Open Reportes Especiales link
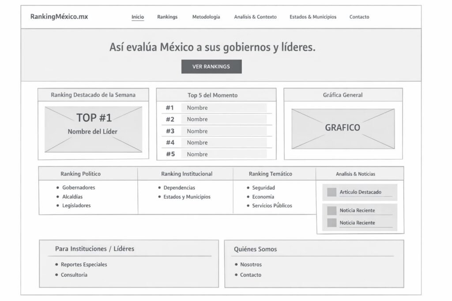Image resolution: width=452 pixels, height=301 pixels. [84, 265]
